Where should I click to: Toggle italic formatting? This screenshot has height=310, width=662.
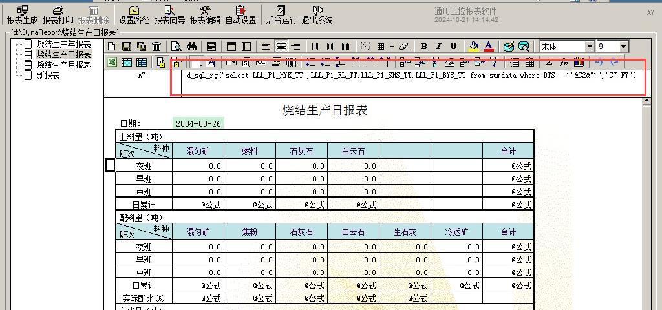point(438,46)
